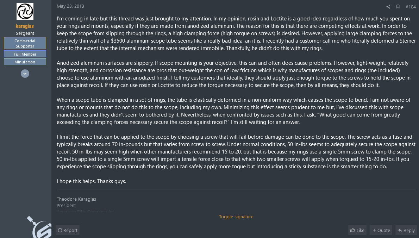The height and width of the screenshot is (238, 419).
Task: Expand user details chevron under Minuteman
Action: (x=25, y=74)
